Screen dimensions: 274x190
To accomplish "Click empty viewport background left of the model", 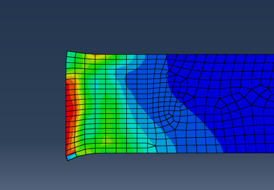I will pyautogui.click(x=32, y=105).
